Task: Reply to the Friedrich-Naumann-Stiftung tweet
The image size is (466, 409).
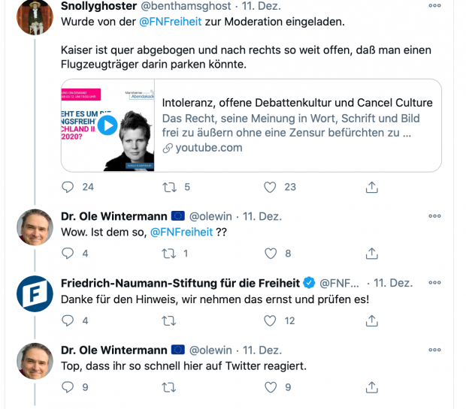Action: click(x=68, y=320)
